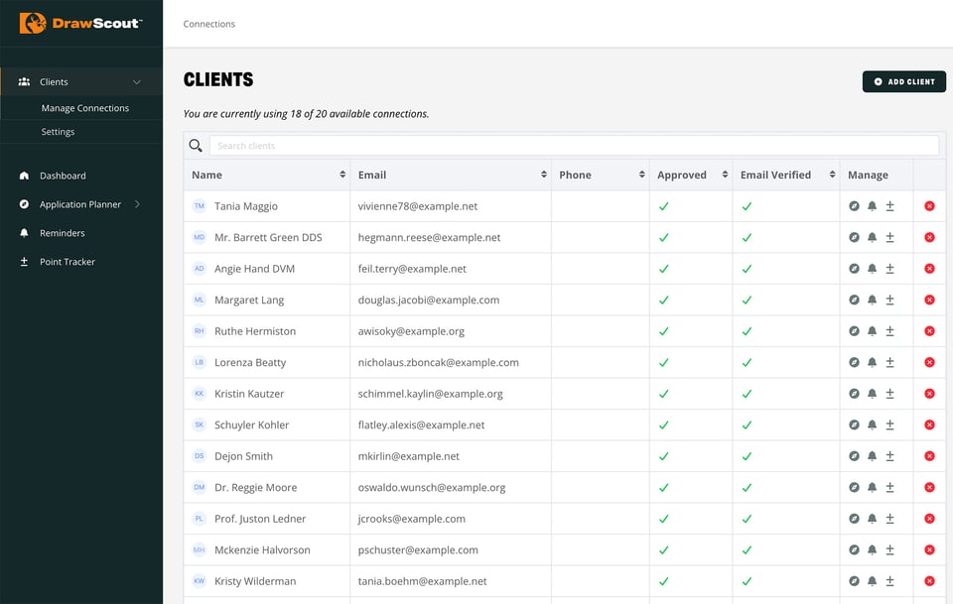
Task: Click bell icon in Kristin Kautzer's row
Action: (x=872, y=394)
